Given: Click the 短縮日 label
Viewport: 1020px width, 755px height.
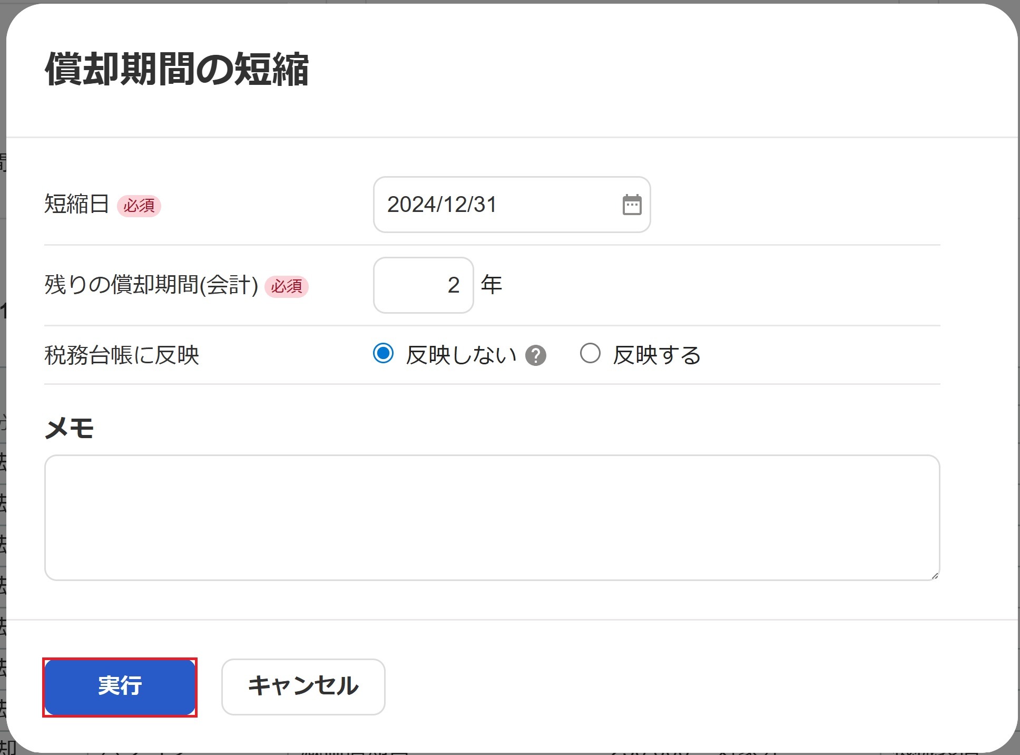Looking at the screenshot, I should (77, 204).
